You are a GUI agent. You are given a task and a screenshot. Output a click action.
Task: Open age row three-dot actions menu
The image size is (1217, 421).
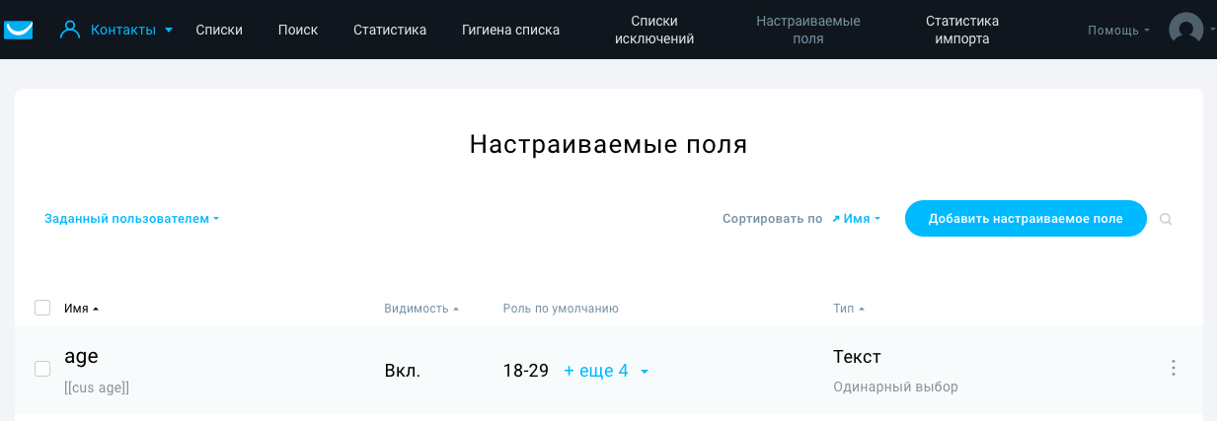click(1174, 368)
